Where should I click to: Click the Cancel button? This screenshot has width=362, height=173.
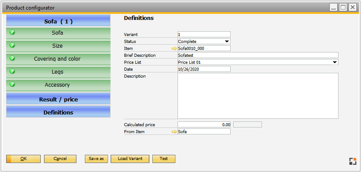(60, 159)
